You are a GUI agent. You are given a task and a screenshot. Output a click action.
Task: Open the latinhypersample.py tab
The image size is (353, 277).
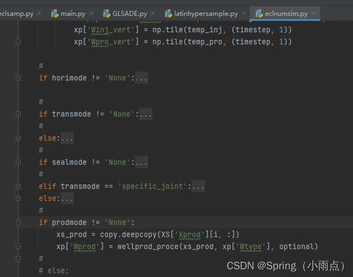pyautogui.click(x=205, y=14)
